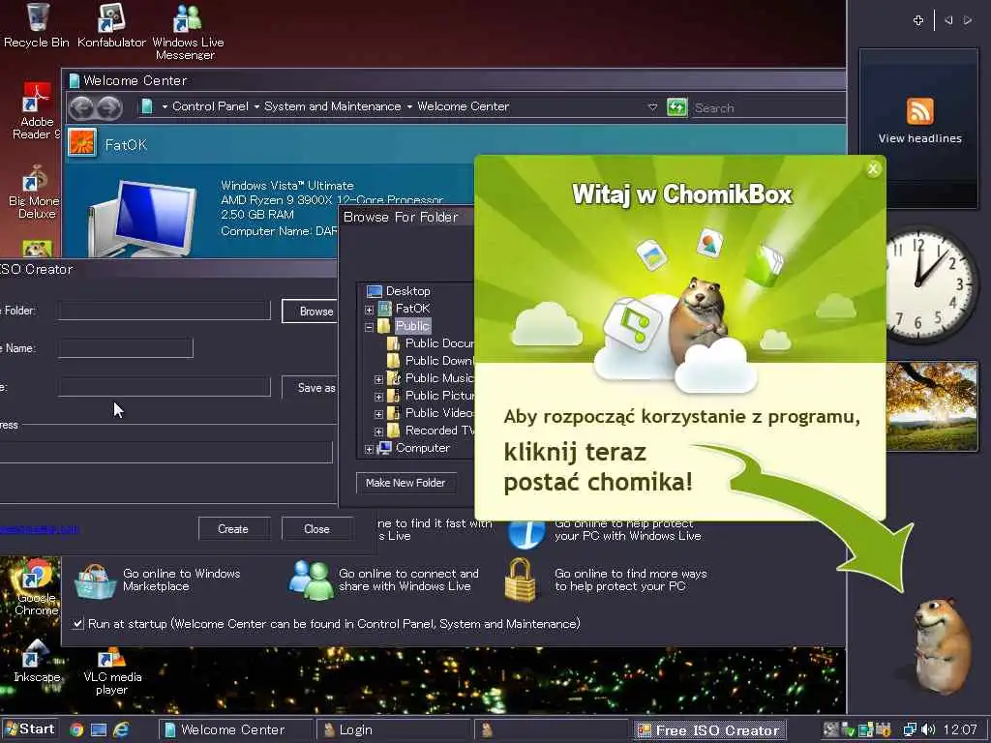
Task: Expand Recorded TV folder node
Action: pyautogui.click(x=378, y=431)
